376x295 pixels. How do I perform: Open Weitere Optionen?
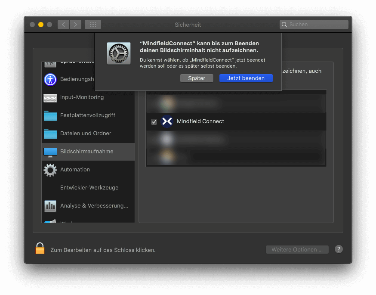(x=297, y=250)
